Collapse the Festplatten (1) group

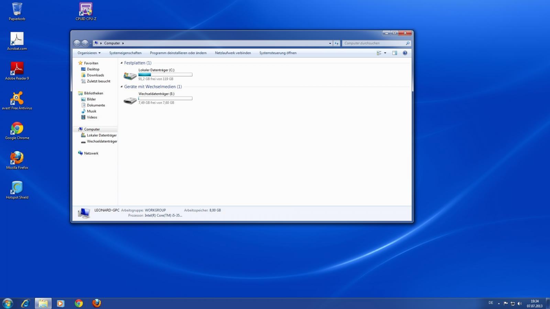[121, 63]
